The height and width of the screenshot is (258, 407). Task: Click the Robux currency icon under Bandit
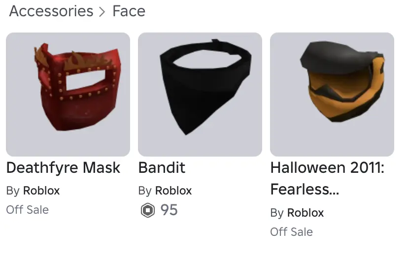pyautogui.click(x=147, y=210)
